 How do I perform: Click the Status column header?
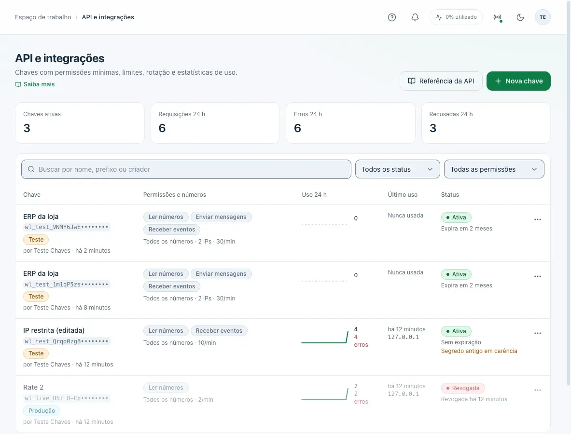coord(450,195)
